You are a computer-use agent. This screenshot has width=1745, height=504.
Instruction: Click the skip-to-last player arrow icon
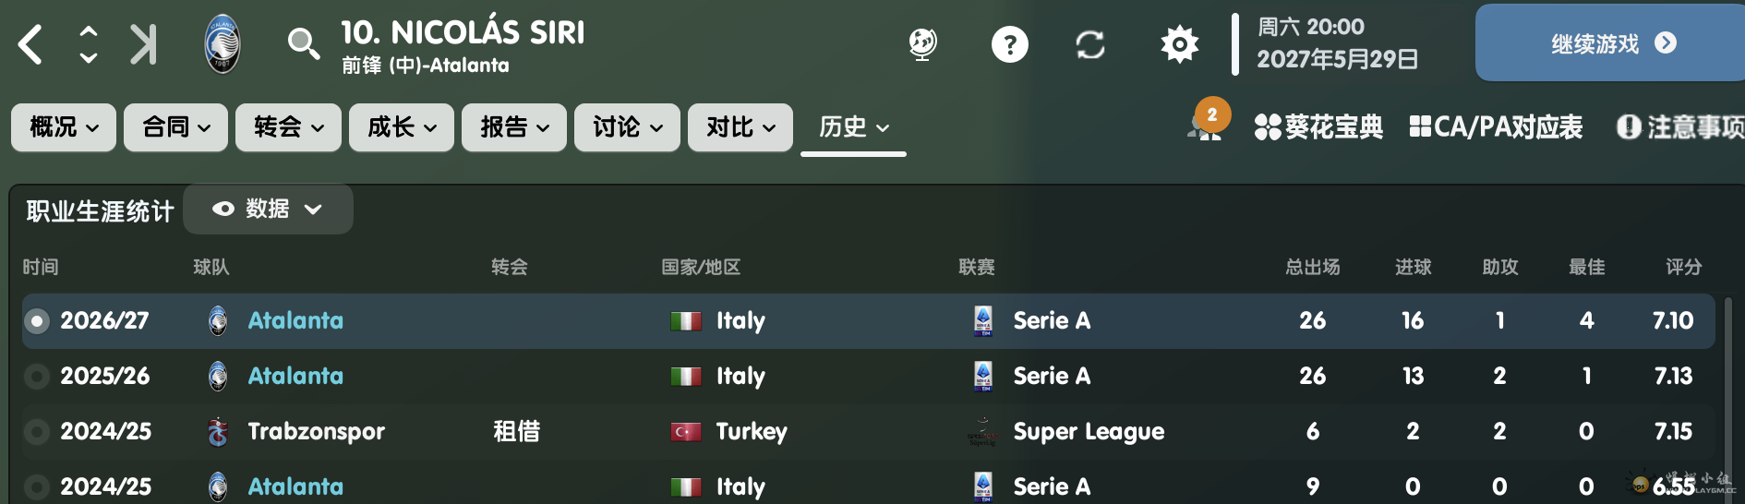[x=143, y=44]
